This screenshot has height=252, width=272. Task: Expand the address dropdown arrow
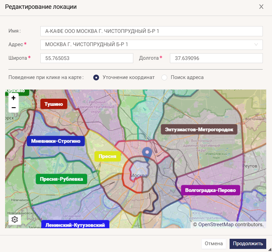coord(256,44)
